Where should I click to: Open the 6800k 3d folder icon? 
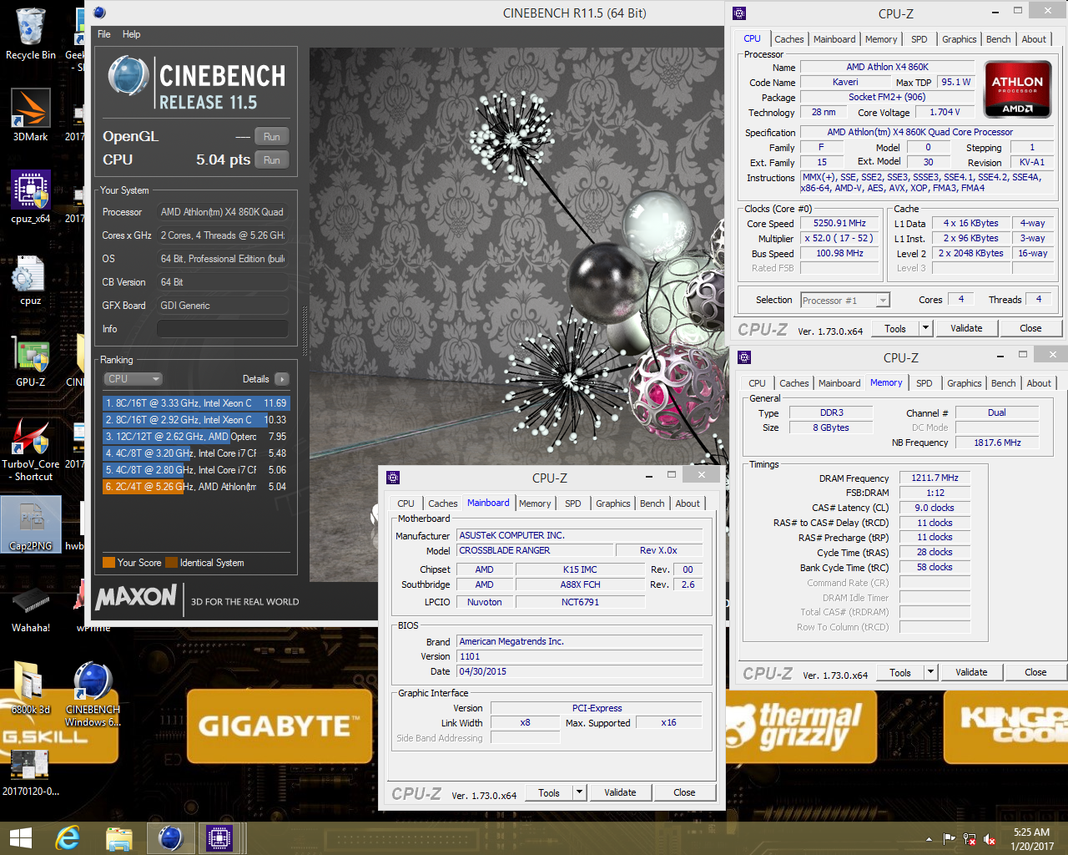pos(30,688)
